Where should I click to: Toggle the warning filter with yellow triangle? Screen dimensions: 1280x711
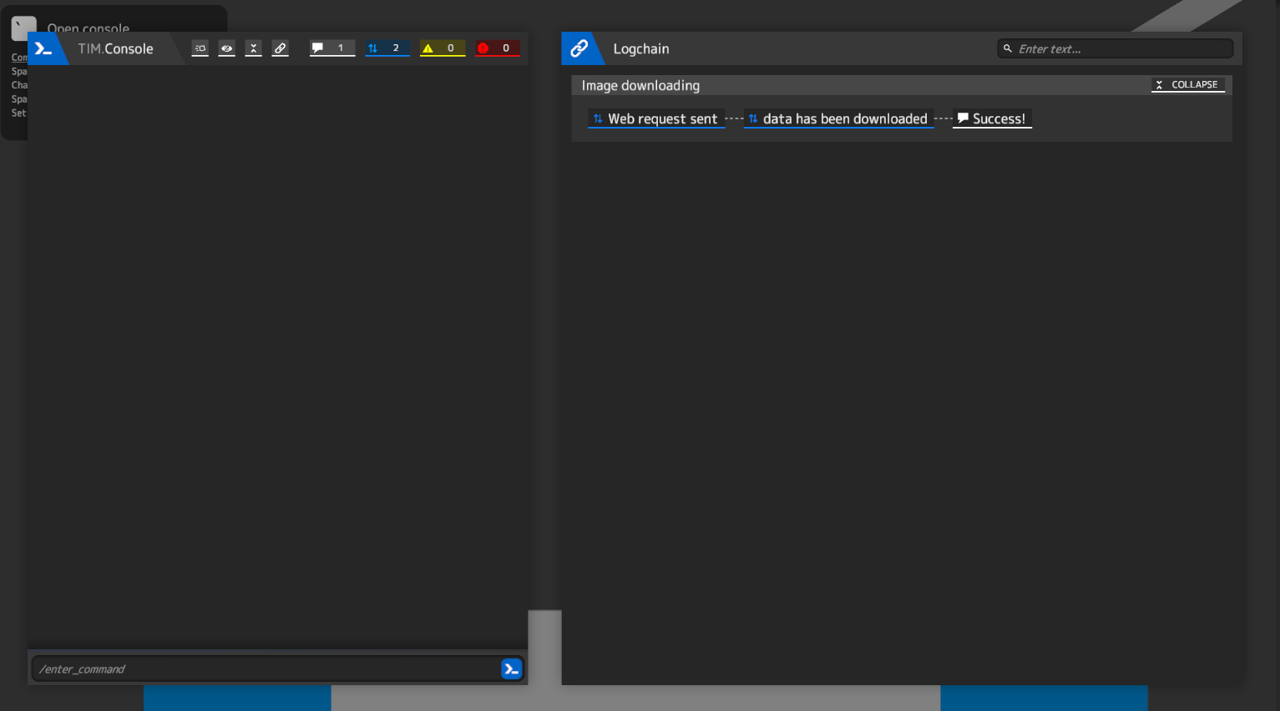tap(442, 48)
